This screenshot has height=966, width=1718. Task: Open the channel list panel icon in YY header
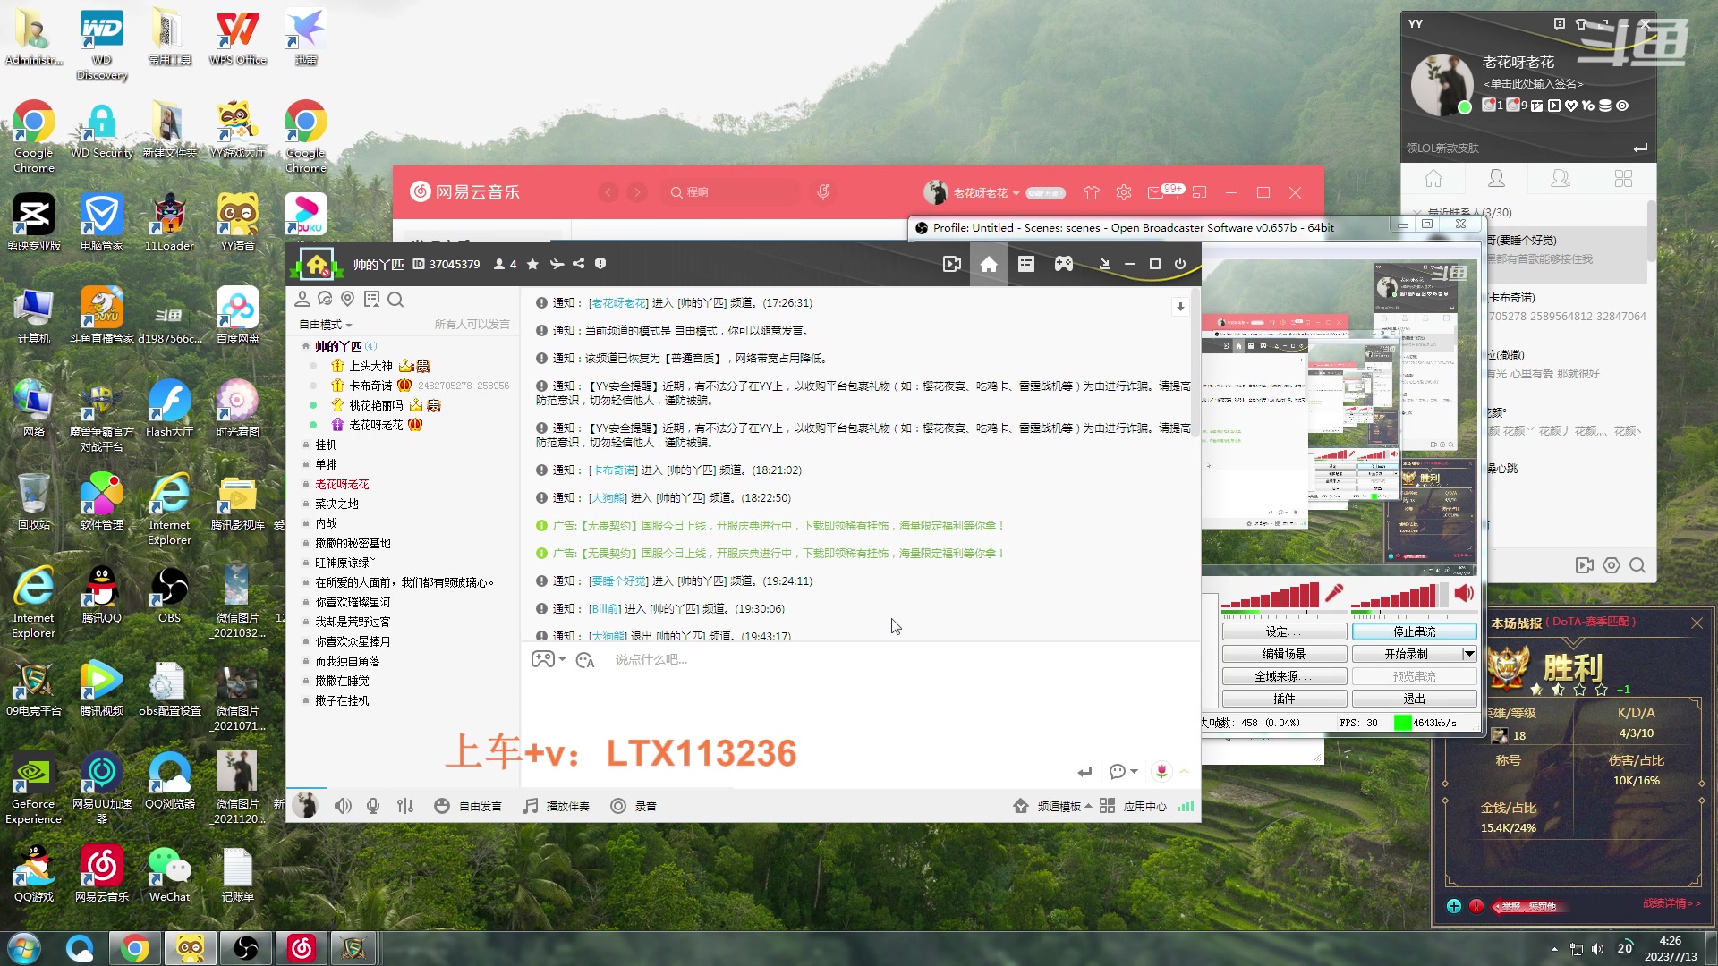pyautogui.click(x=1026, y=264)
